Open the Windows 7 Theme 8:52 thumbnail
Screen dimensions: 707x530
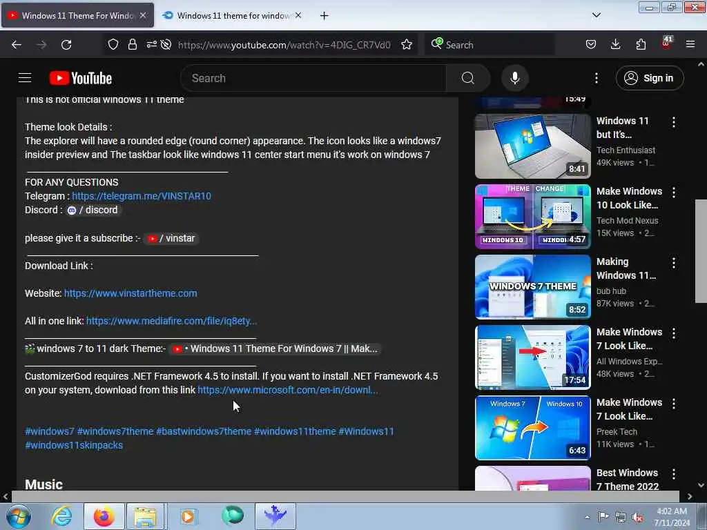(x=532, y=286)
